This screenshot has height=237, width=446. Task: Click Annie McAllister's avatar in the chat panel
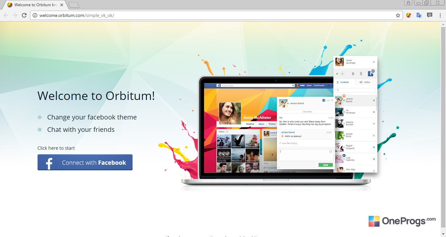tap(340, 62)
